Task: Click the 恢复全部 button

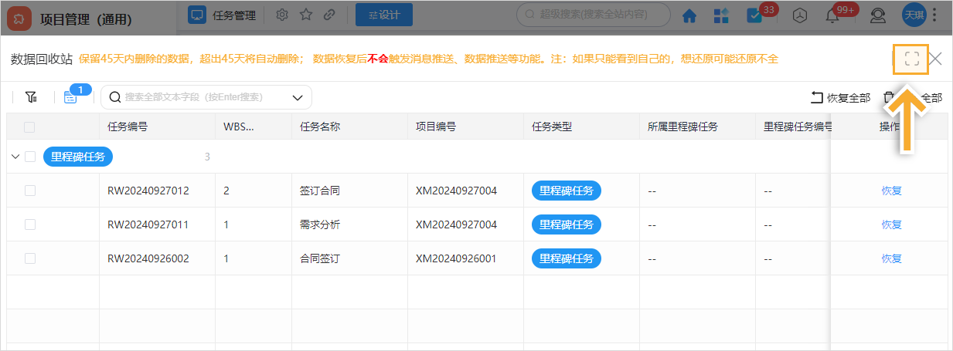Action: tap(840, 97)
